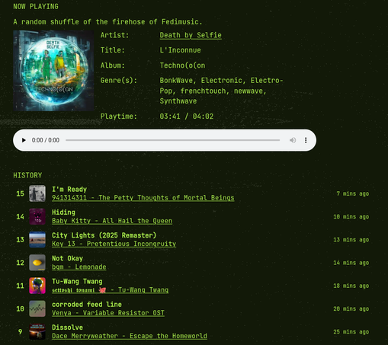The image size is (388, 345).
Task: Open artist link Death by Selfie
Action: coord(191,35)
